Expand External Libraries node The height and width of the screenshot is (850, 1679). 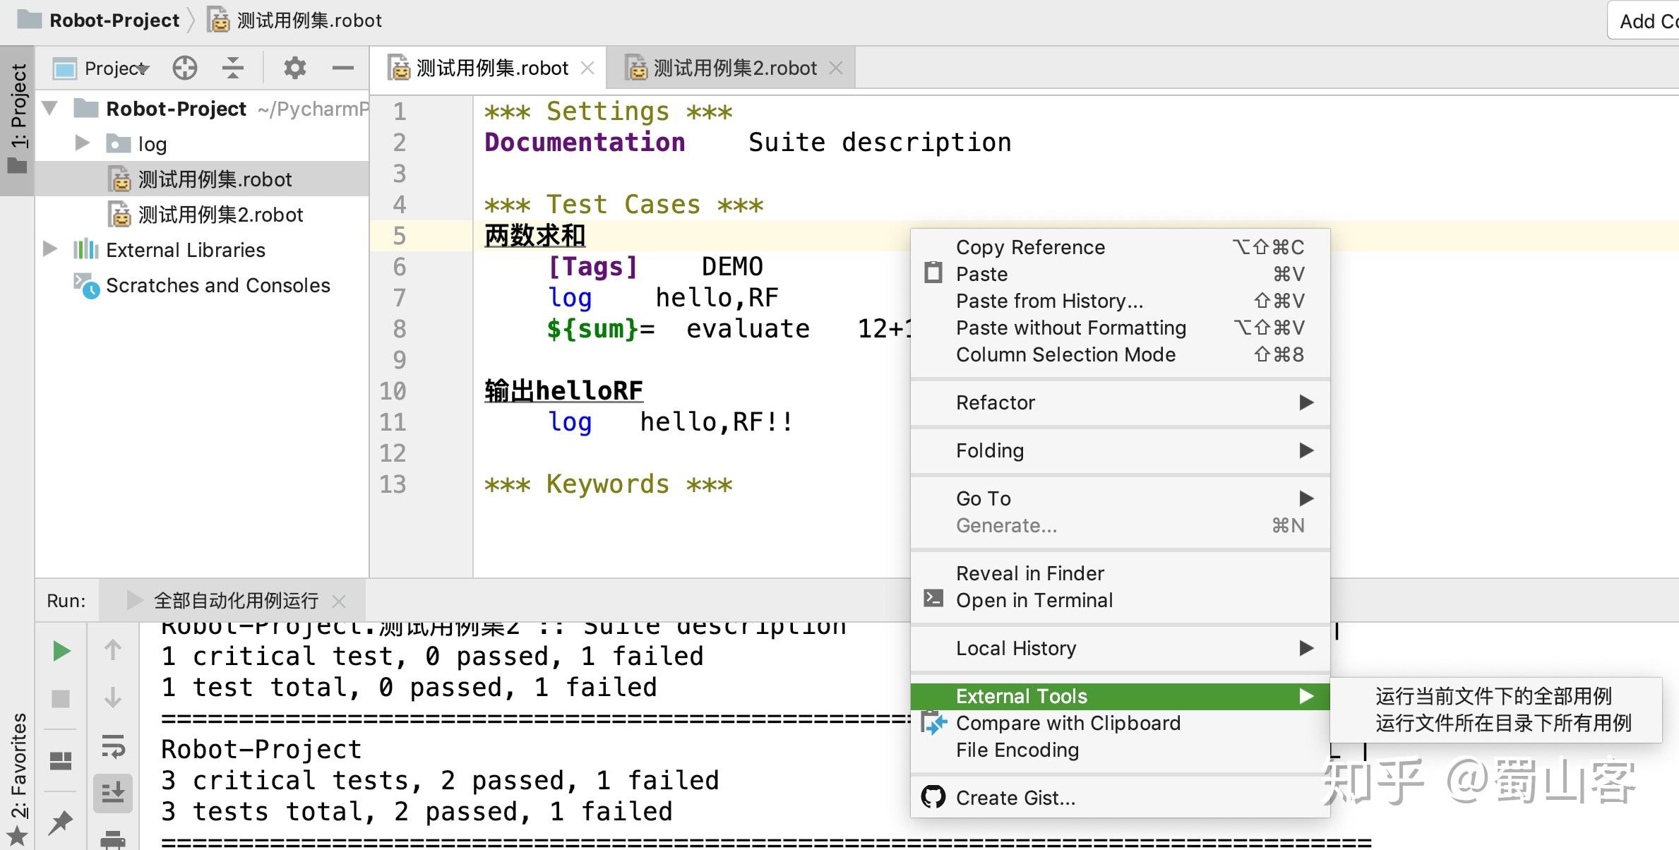[x=50, y=249]
